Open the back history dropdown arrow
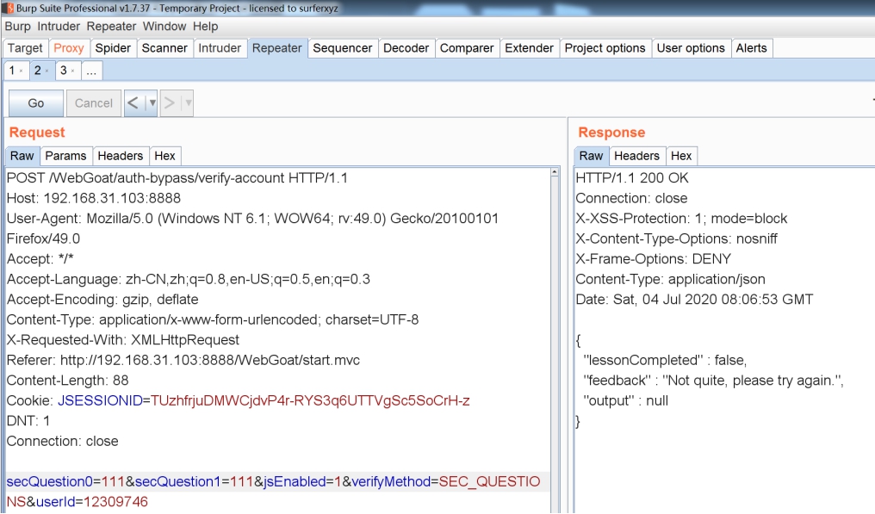875x514 pixels. point(152,103)
